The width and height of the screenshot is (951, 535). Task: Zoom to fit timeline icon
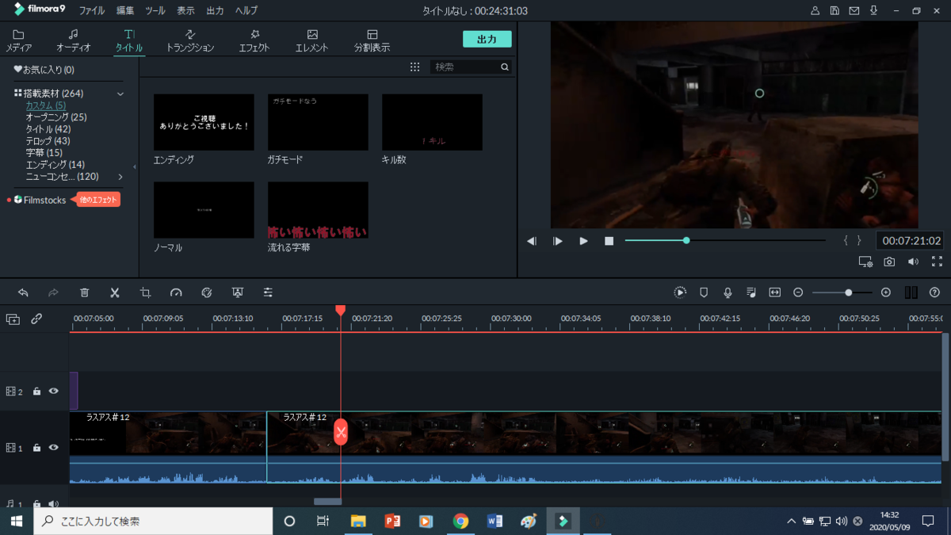tap(775, 292)
